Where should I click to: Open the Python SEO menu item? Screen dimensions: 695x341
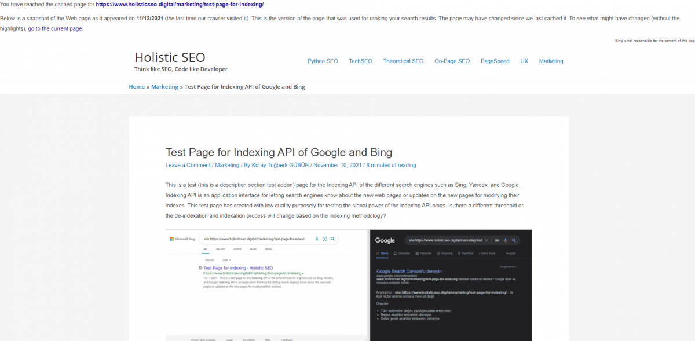click(323, 61)
